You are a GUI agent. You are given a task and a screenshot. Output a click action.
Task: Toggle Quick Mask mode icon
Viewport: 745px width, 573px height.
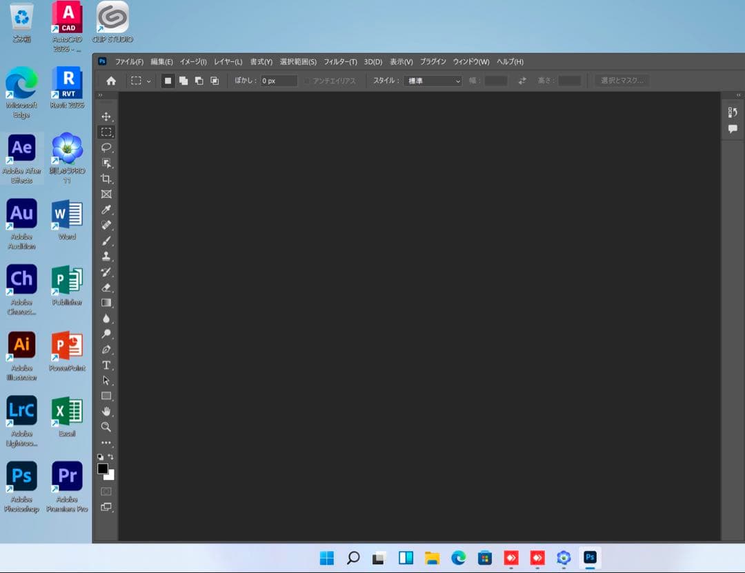tap(106, 492)
